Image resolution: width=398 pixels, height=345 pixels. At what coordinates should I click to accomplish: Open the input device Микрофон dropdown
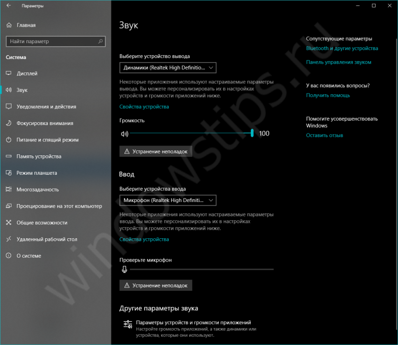coord(168,200)
